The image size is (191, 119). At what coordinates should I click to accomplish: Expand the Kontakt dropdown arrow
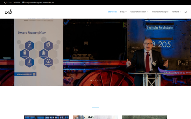(x=180, y=12)
